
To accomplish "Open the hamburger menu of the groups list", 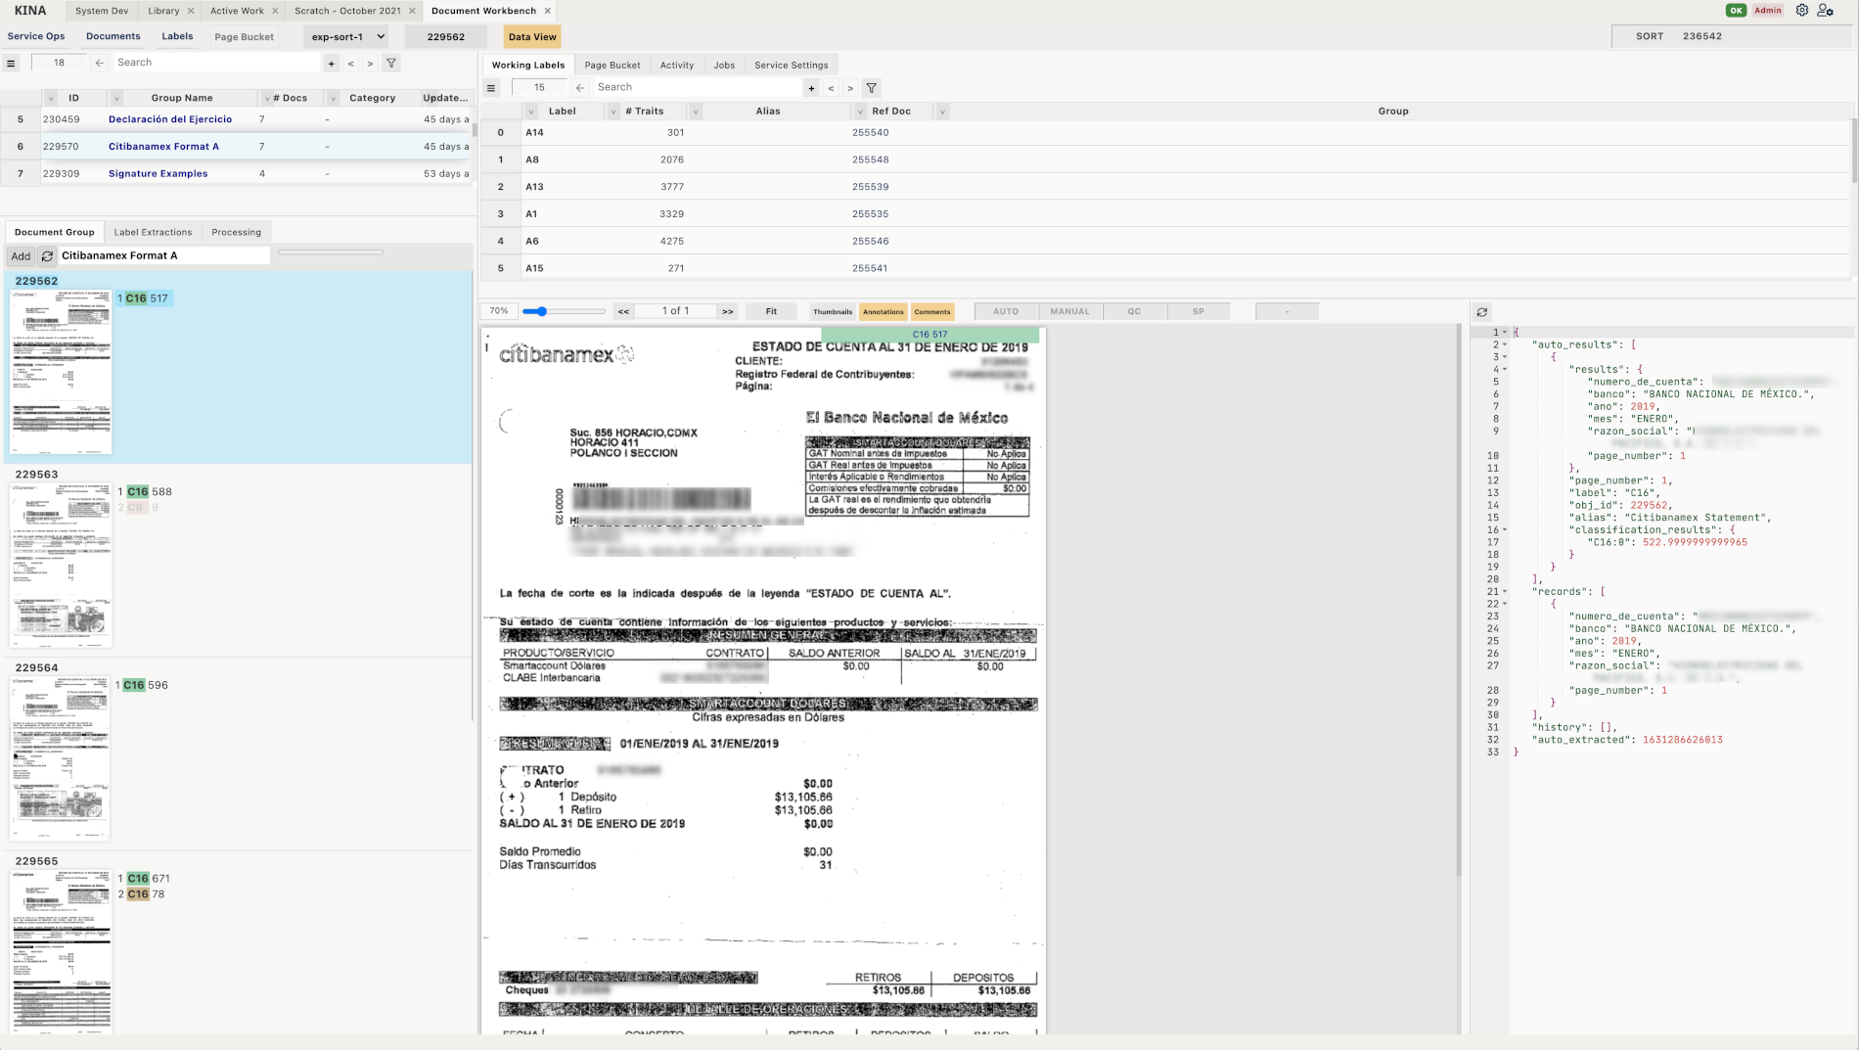I will (11, 63).
